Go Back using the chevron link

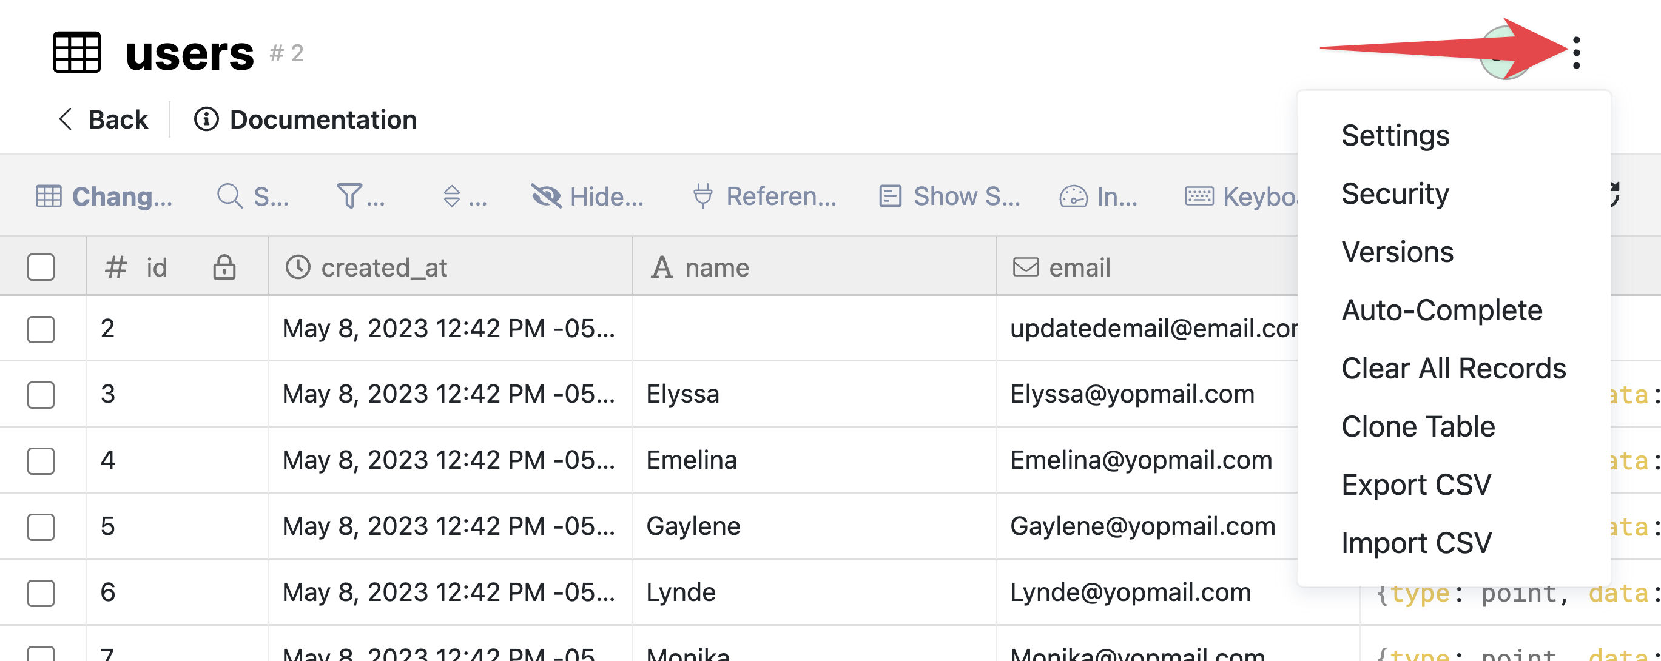(x=103, y=119)
